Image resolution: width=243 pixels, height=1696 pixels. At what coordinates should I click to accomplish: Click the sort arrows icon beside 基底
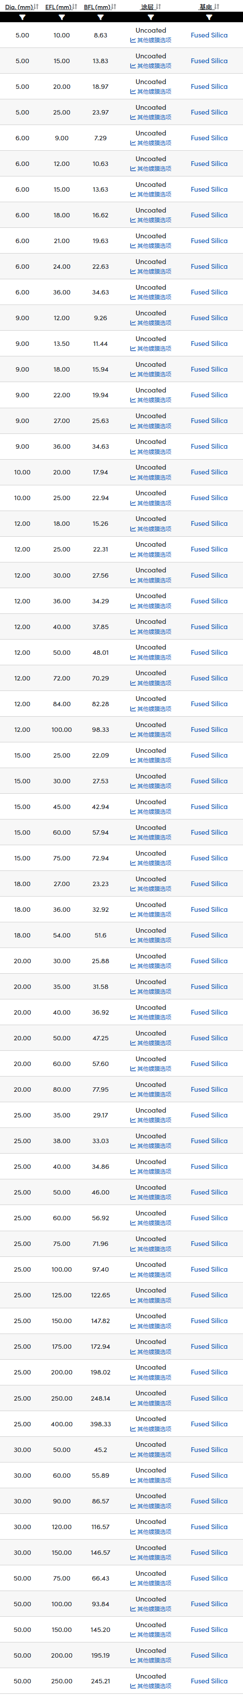point(217,7)
